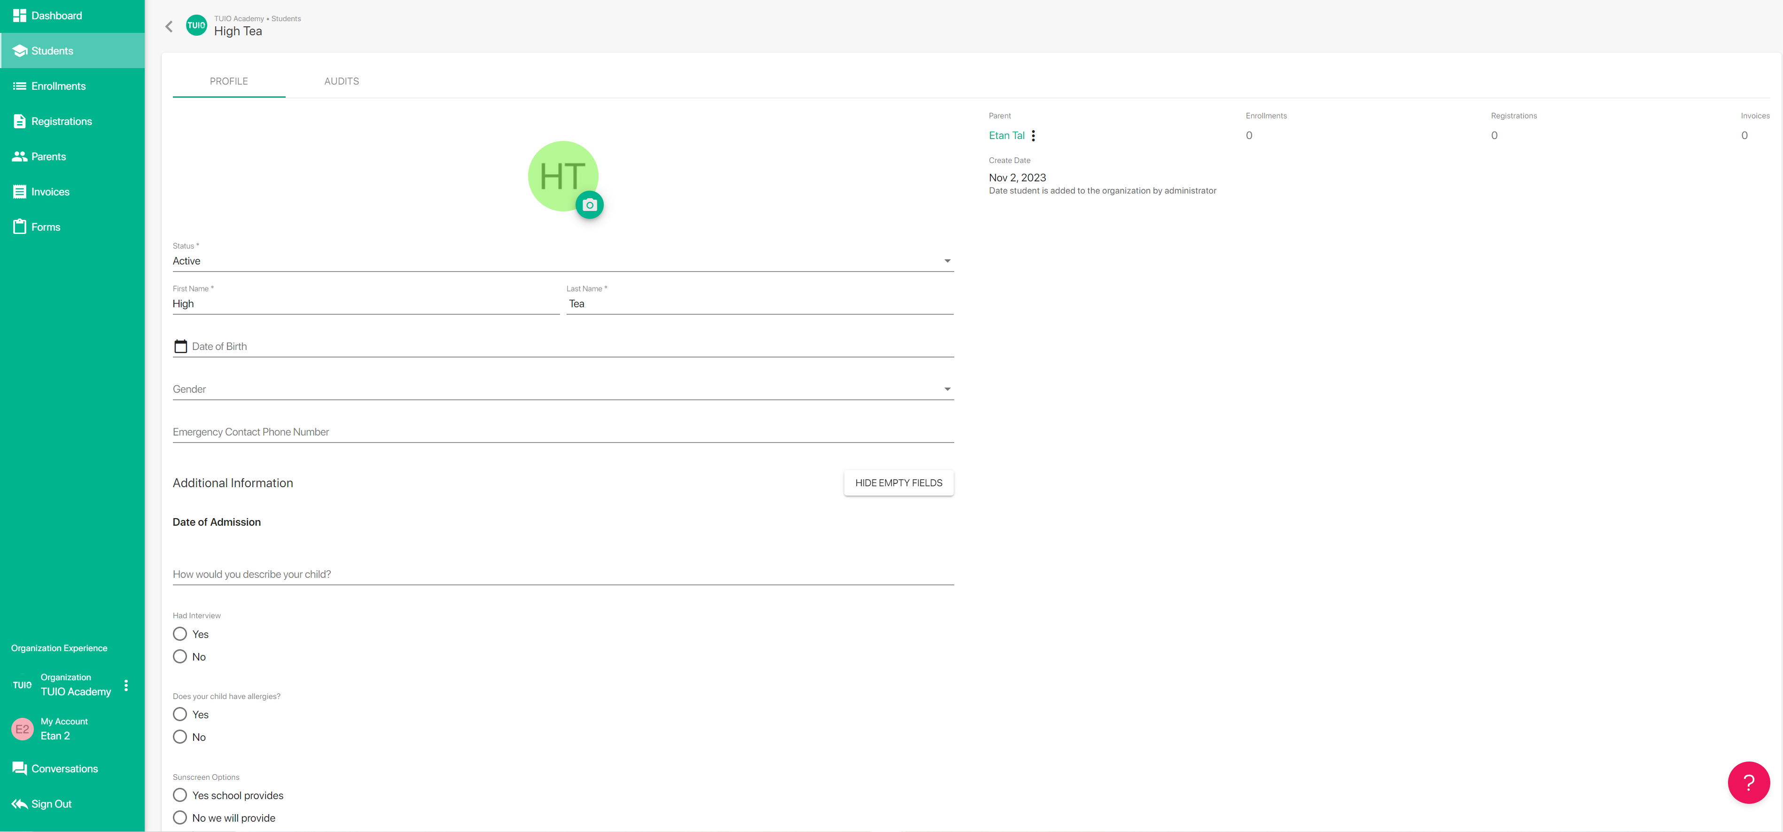
Task: Open Dashboard menu item
Action: [x=72, y=15]
